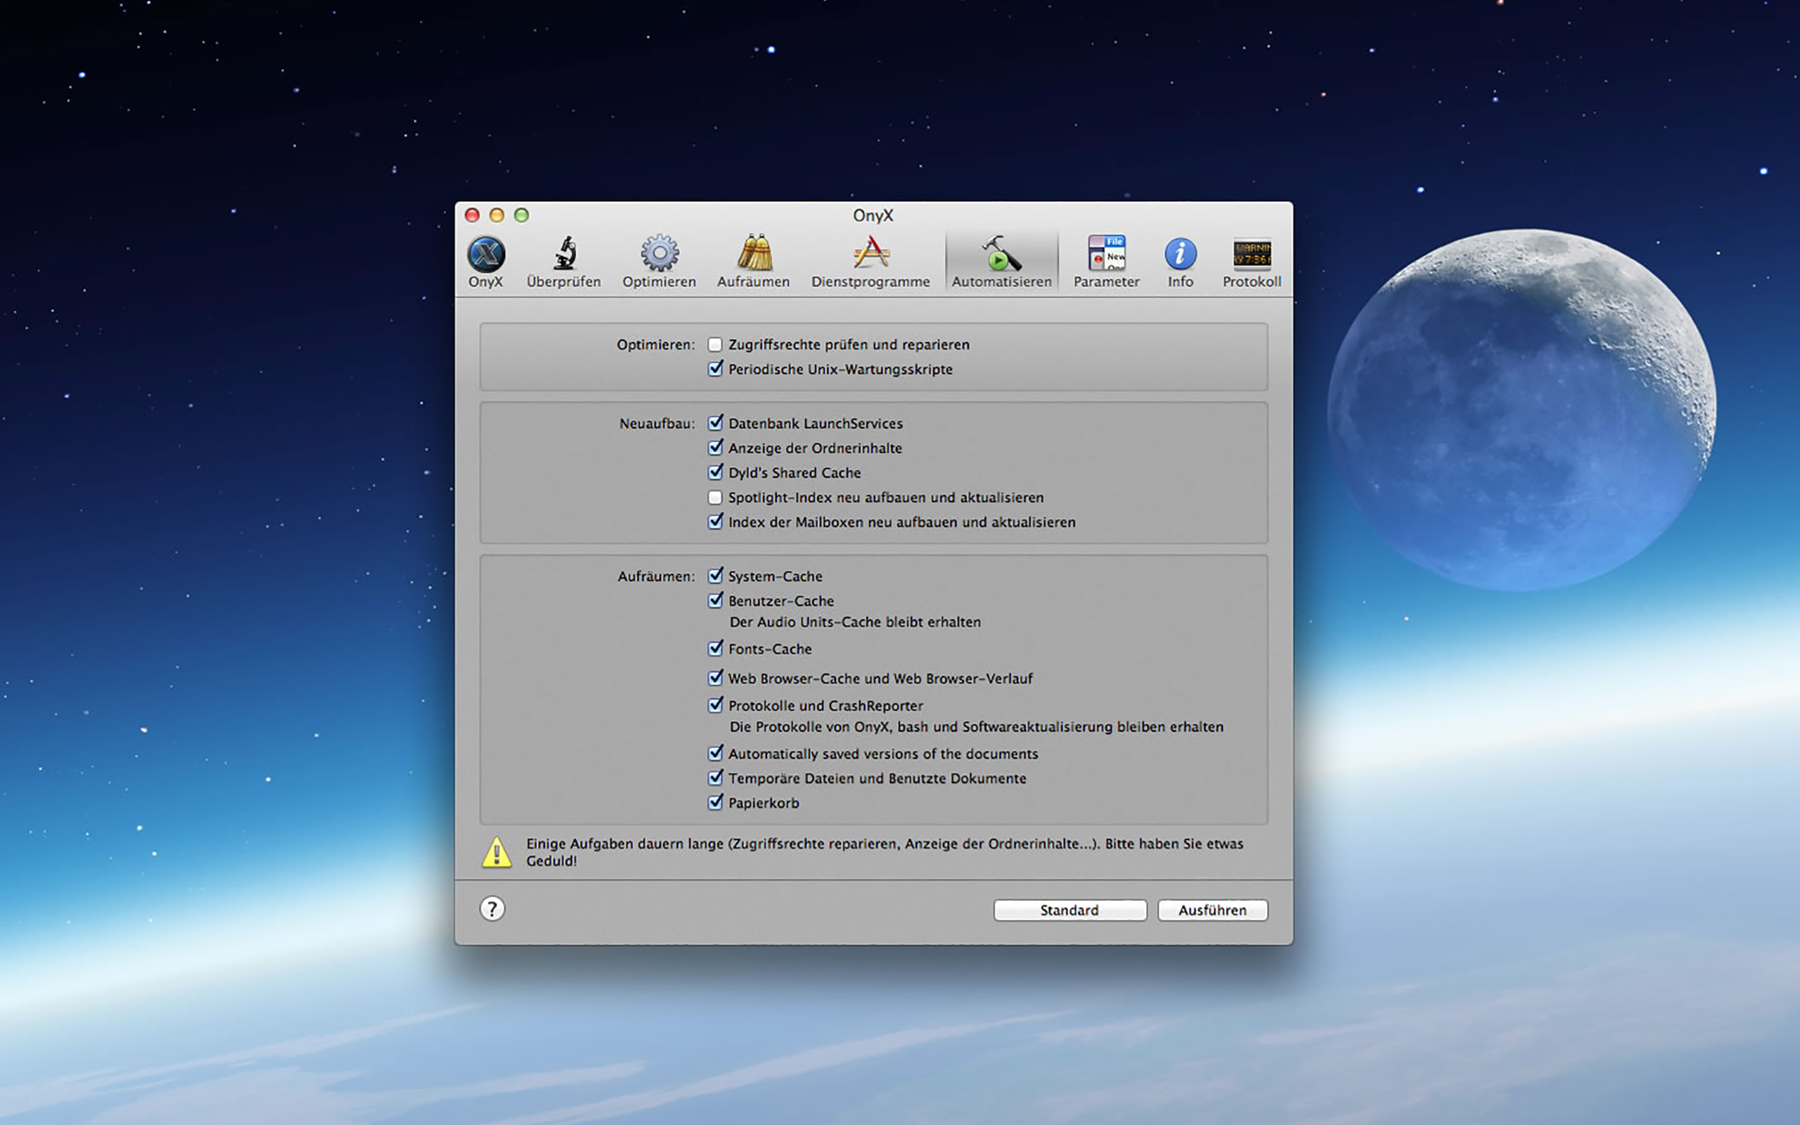Uncheck Automatically saved versions of documents
Viewport: 1800px width, 1125px height.
click(715, 754)
